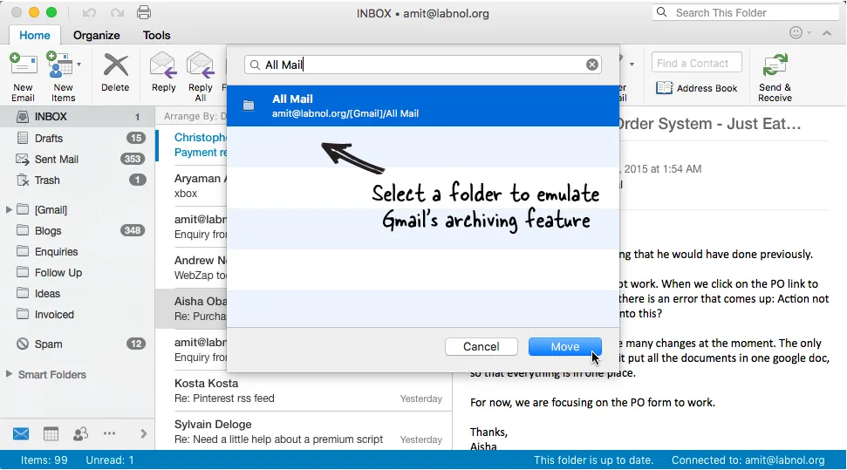Switch to the Organize tab
The height and width of the screenshot is (470, 847).
point(97,35)
